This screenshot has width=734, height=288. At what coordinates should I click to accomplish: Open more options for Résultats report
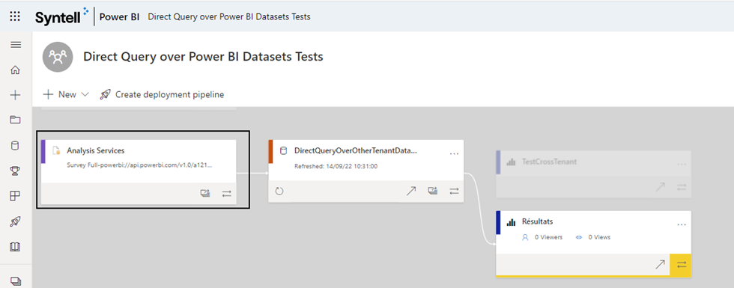click(681, 225)
